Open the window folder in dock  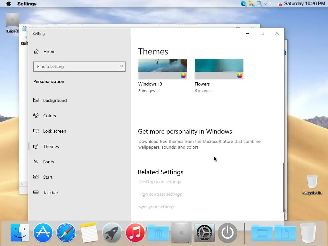[262, 233]
